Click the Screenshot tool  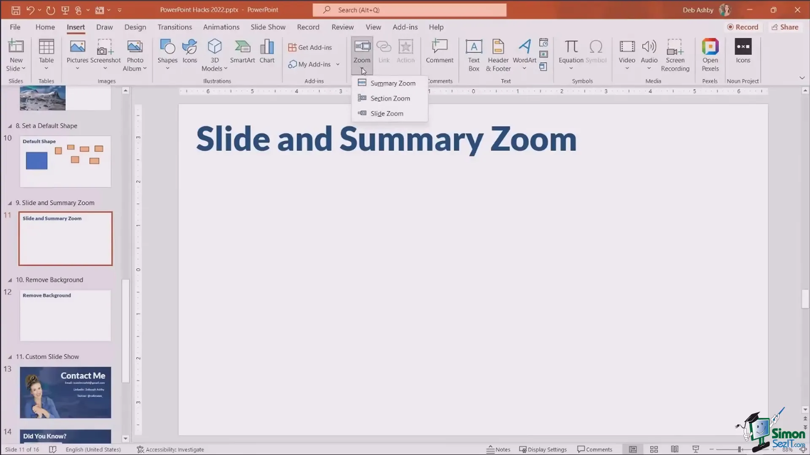105,56
